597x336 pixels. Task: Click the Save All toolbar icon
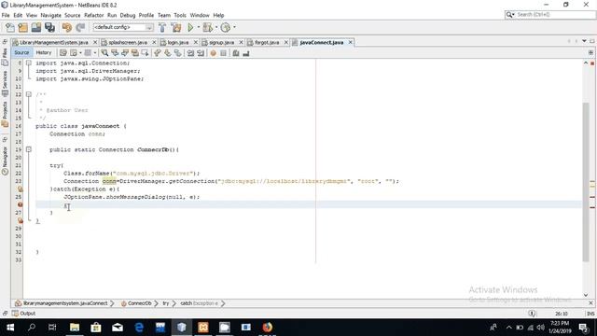49,27
